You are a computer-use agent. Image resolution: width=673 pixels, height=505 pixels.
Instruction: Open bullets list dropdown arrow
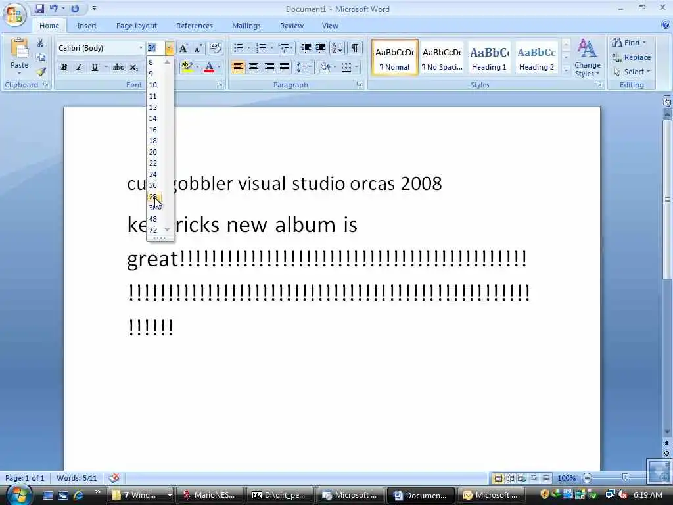248,47
